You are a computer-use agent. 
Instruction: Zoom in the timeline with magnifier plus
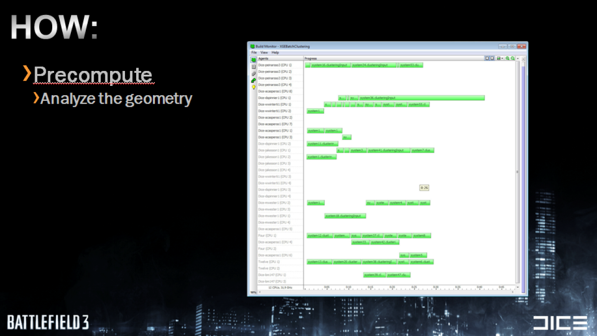point(507,58)
